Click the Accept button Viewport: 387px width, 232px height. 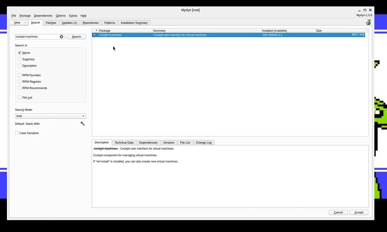359,212
